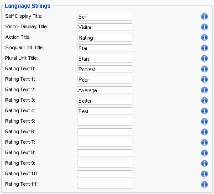Viewport: 214px width, 194px height.
Task: Click info icon beside Rating Text 2
Action: click(204, 90)
